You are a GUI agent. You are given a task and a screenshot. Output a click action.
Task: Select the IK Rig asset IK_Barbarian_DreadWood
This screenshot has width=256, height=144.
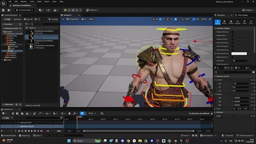click(x=43, y=42)
